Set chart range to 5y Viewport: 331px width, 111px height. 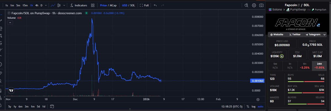click(10, 106)
